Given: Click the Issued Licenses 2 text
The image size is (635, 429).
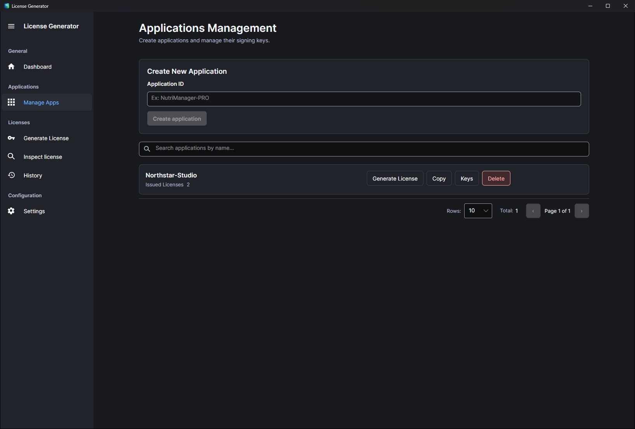Looking at the screenshot, I should click(168, 184).
